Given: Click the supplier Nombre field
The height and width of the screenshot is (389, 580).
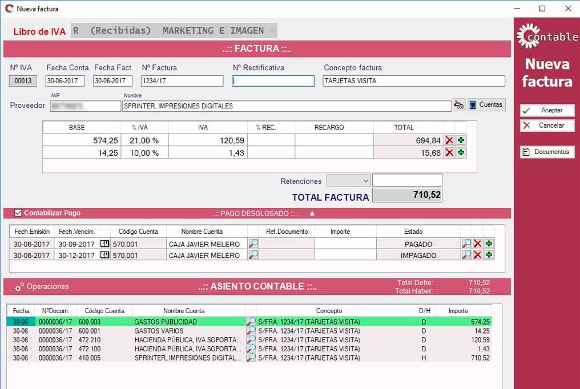Looking at the screenshot, I should [x=287, y=106].
